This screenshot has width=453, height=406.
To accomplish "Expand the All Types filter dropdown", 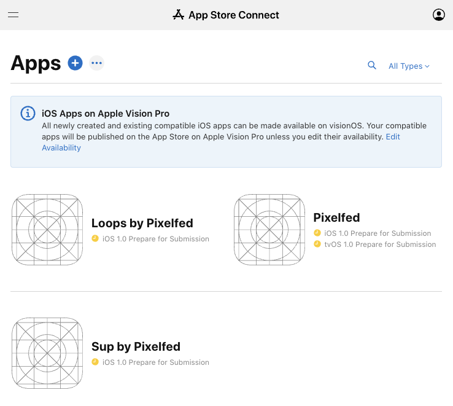I will [x=409, y=66].
